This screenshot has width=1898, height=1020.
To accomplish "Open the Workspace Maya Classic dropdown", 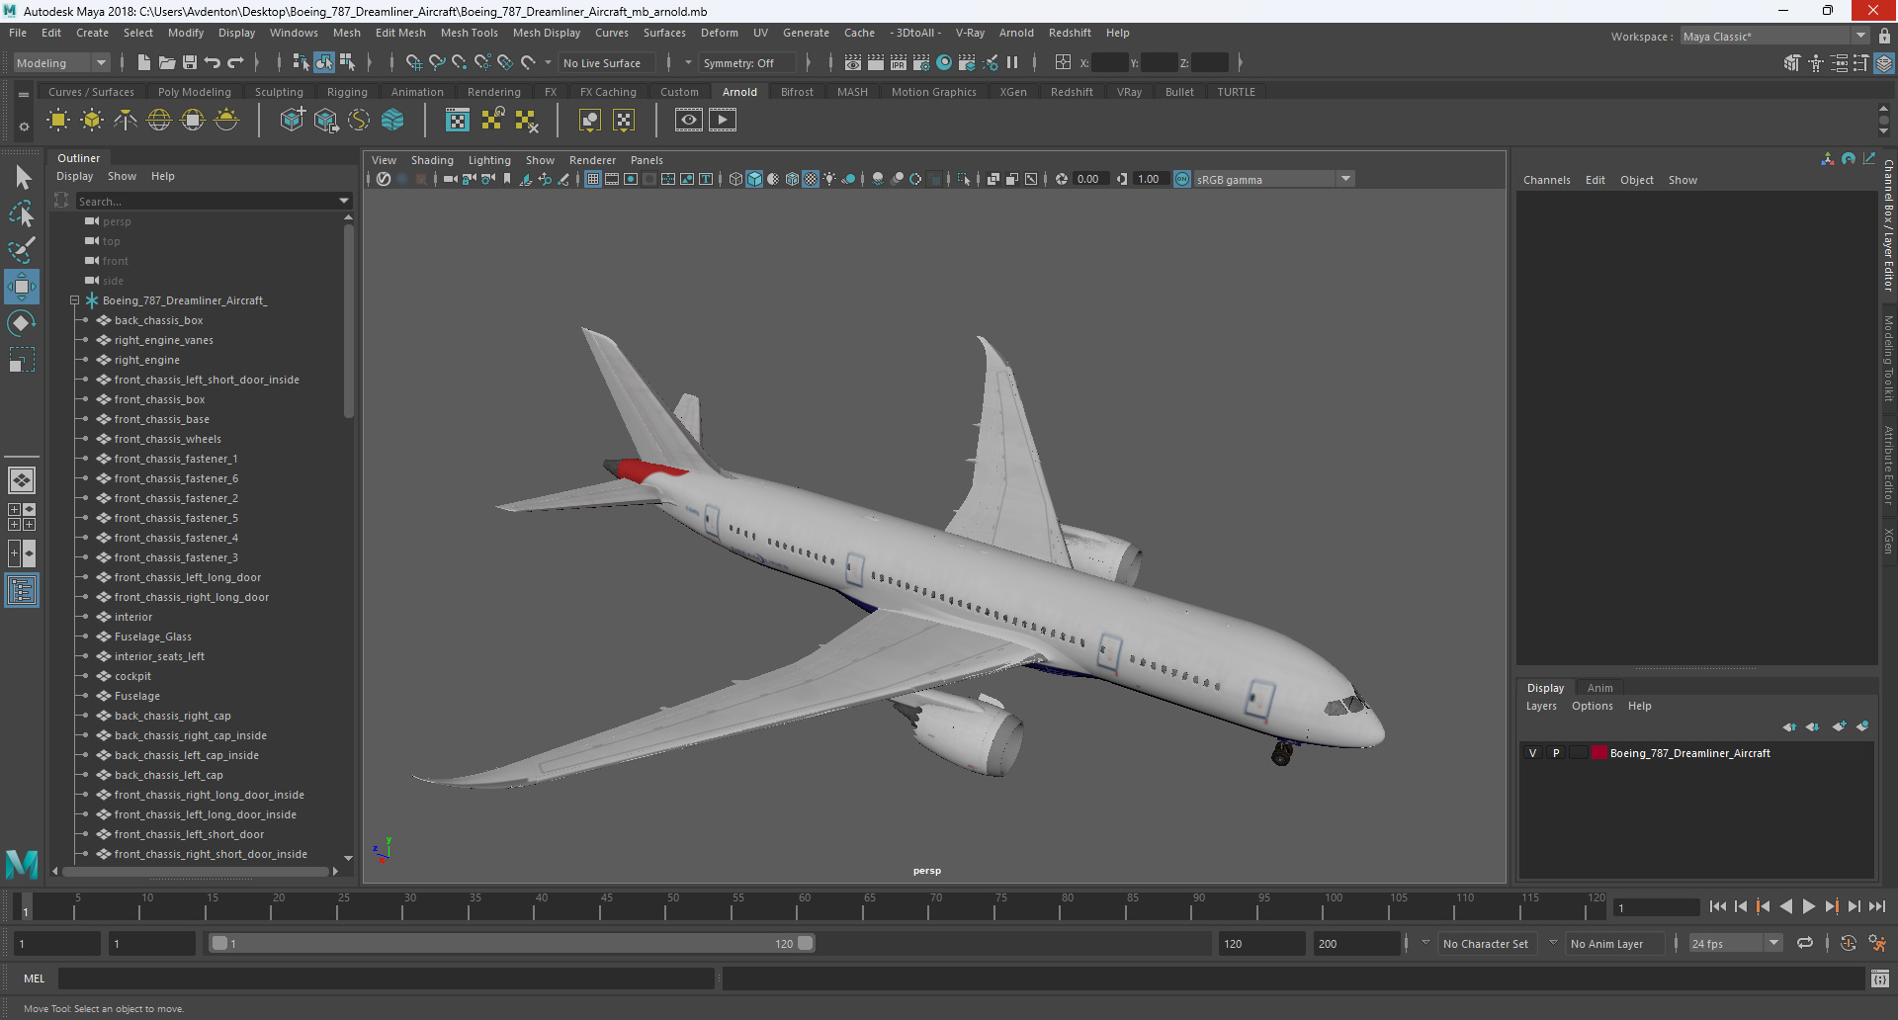I will 1775,36.
